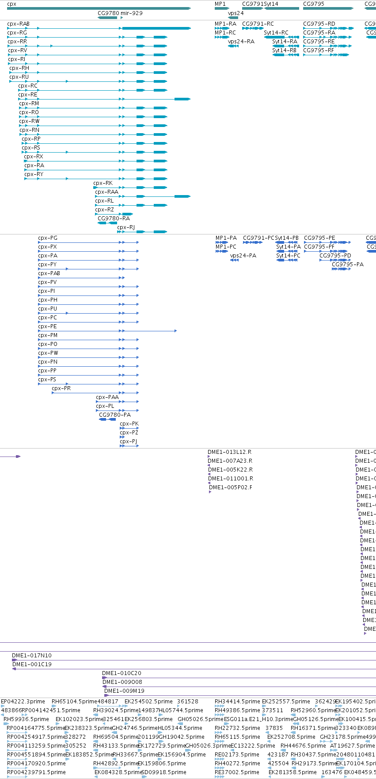This screenshot has width=376, height=779.
Task: Open transcript cpx-RE
Action: click(28, 95)
